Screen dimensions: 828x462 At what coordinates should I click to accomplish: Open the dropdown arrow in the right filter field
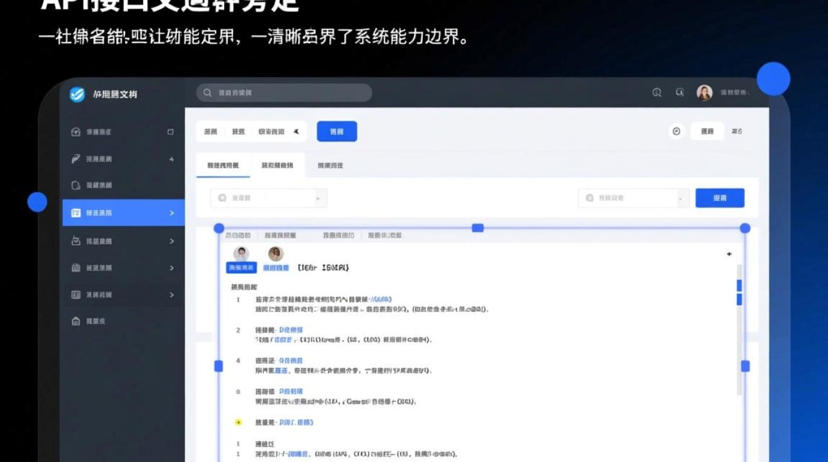pos(682,198)
